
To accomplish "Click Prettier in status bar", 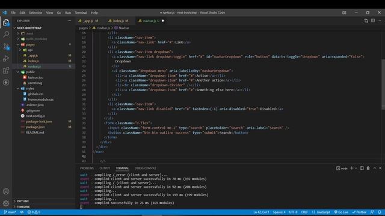I will point(359,212).
